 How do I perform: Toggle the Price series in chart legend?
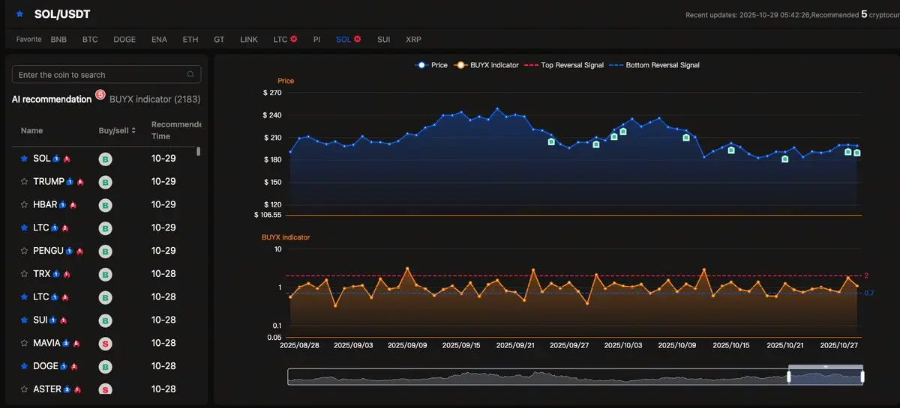click(x=431, y=65)
